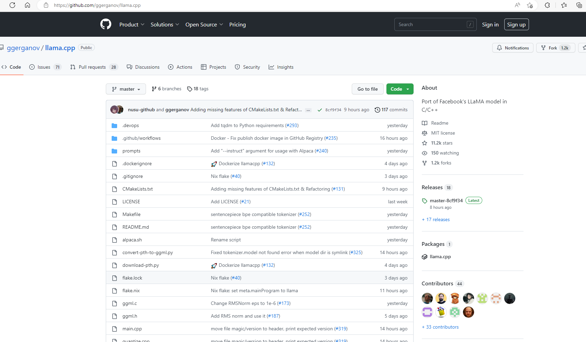
Task: Expand the Product navigation menu
Action: tap(132, 25)
